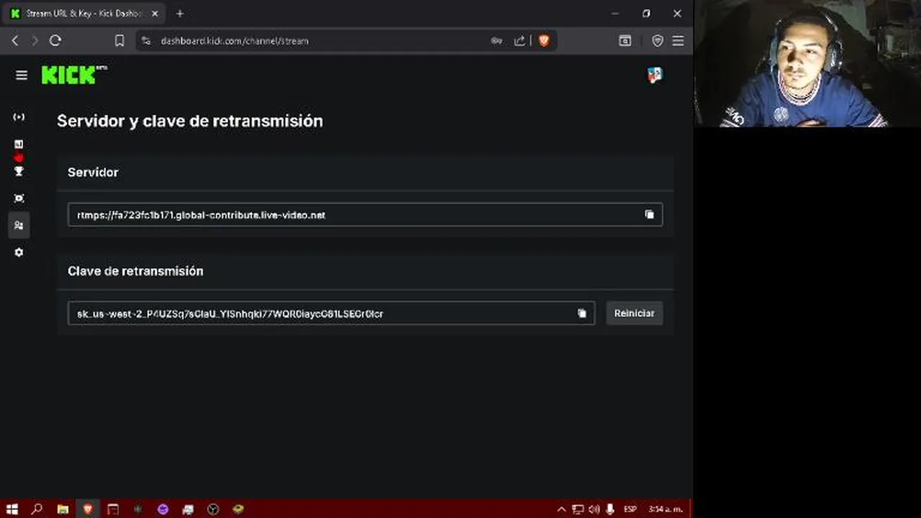The width and height of the screenshot is (921, 518).
Task: Select the Stream URL & Key tab
Action: pyautogui.click(x=85, y=14)
